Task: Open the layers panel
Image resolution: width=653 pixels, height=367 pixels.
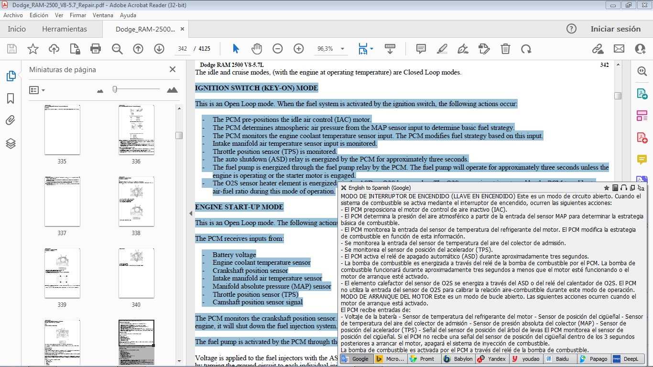Action: point(11,143)
